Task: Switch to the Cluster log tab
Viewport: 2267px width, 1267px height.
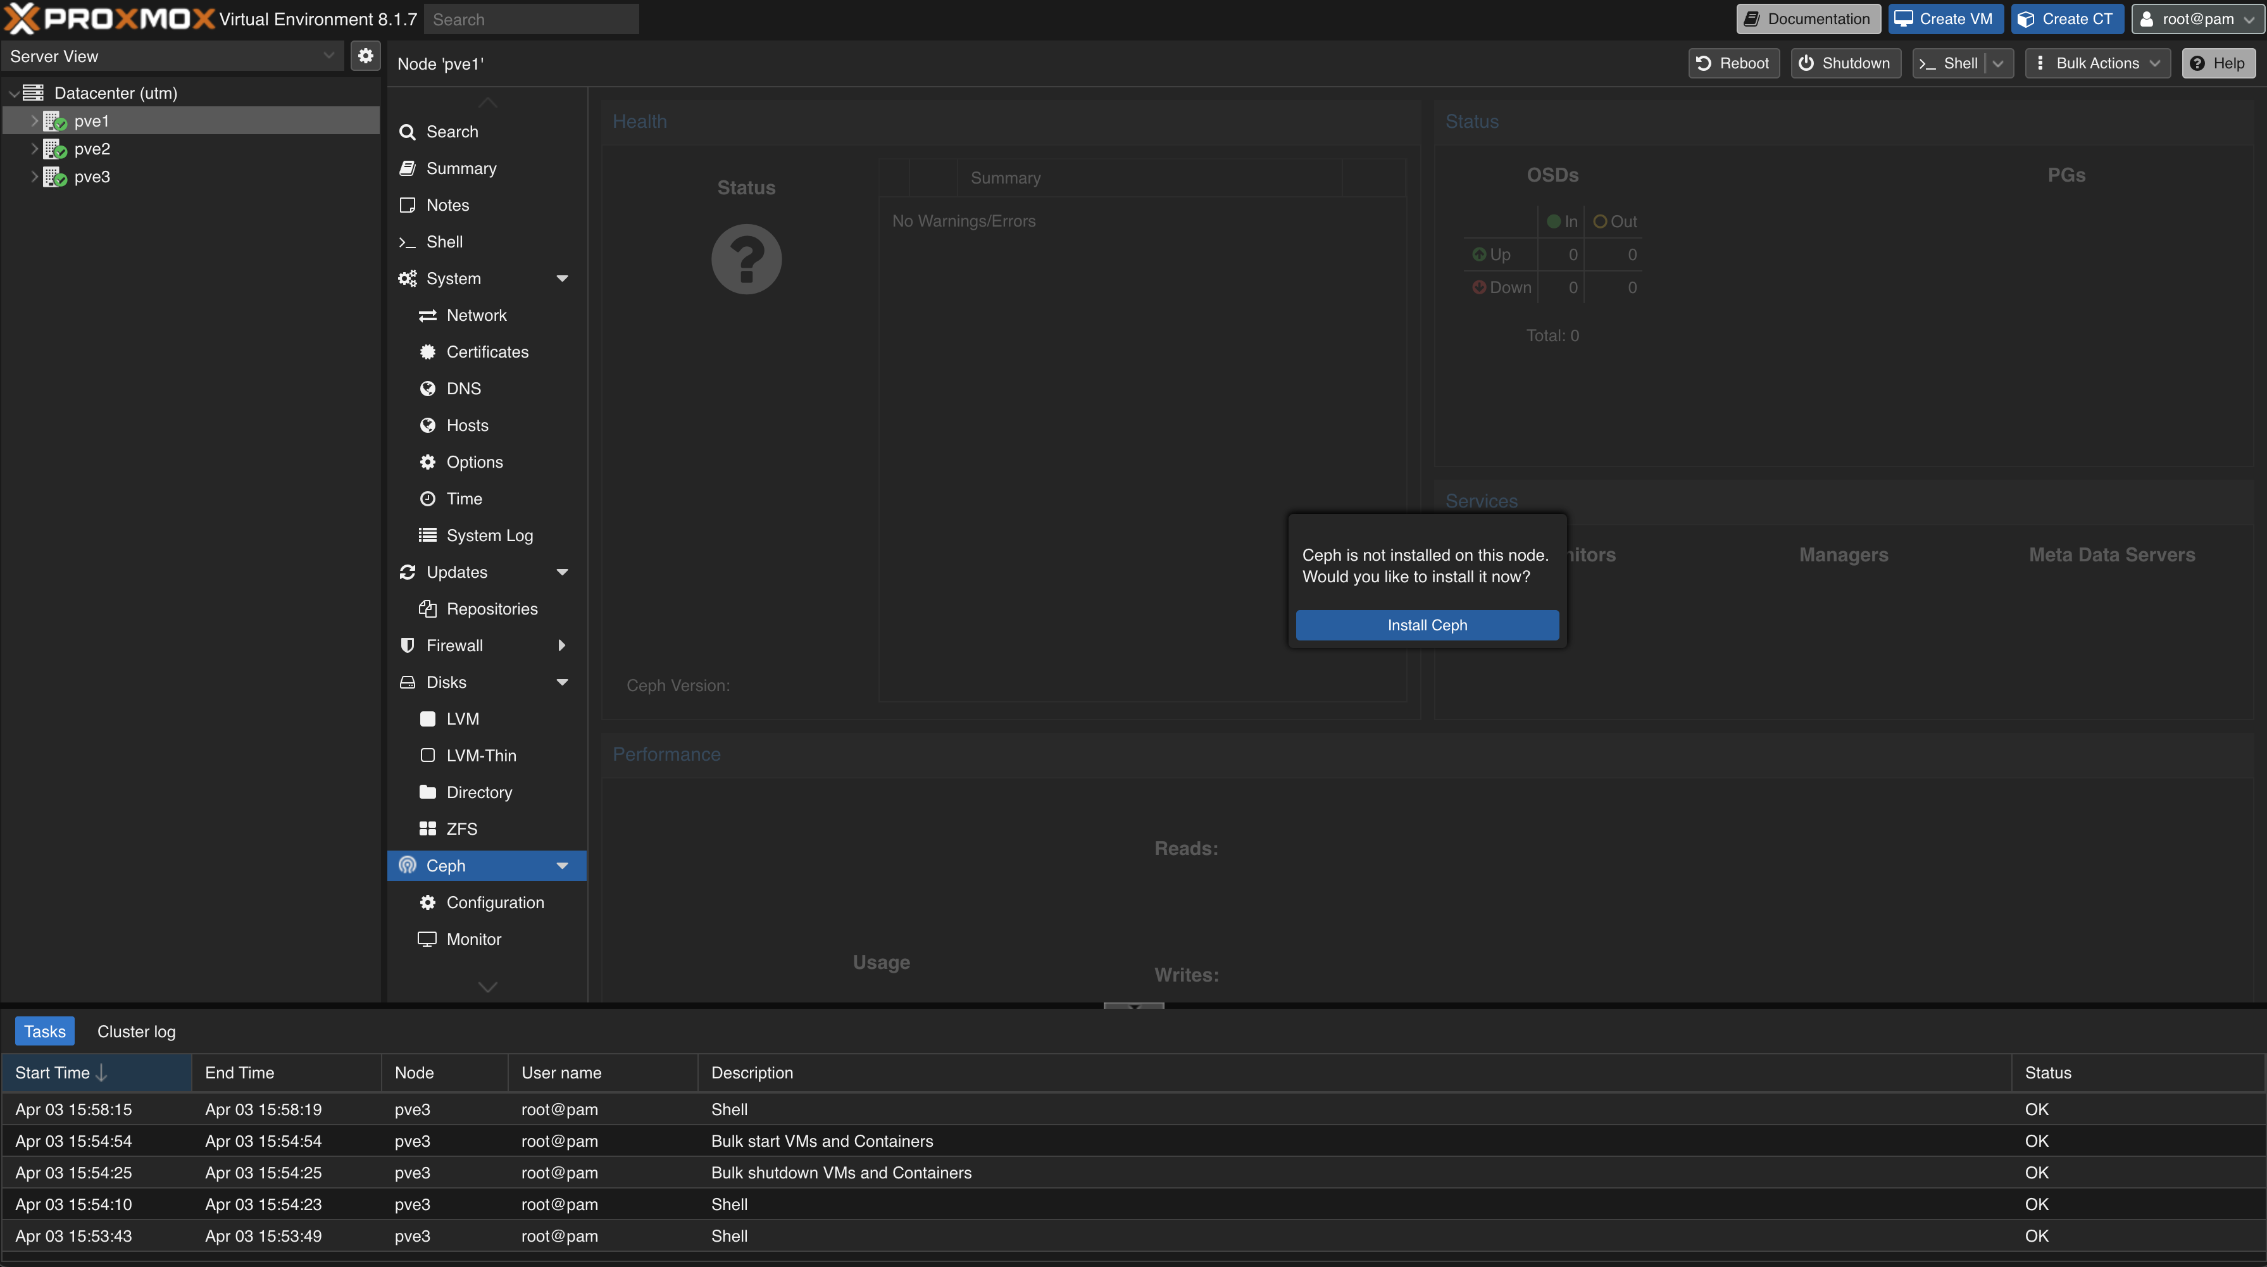Action: (x=137, y=1031)
